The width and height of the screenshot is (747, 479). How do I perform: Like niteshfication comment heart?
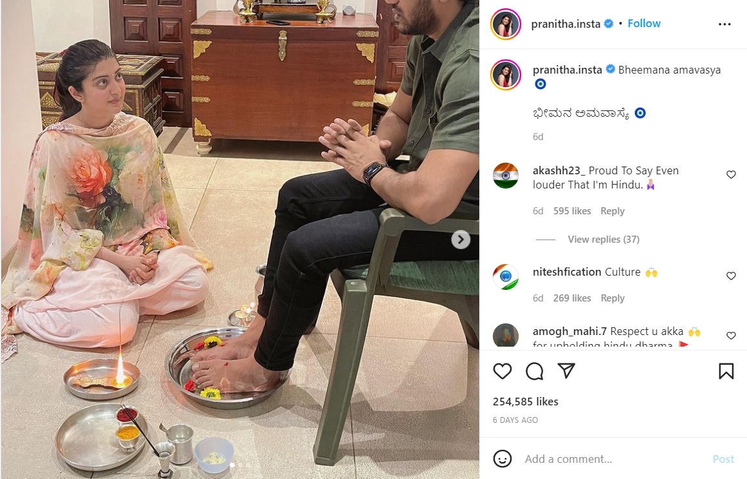click(731, 276)
